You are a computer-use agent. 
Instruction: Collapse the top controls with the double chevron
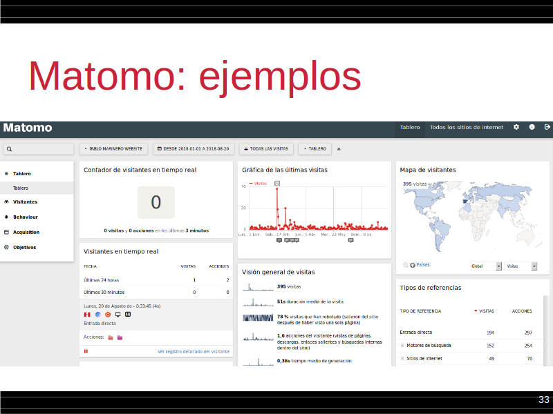click(x=339, y=148)
